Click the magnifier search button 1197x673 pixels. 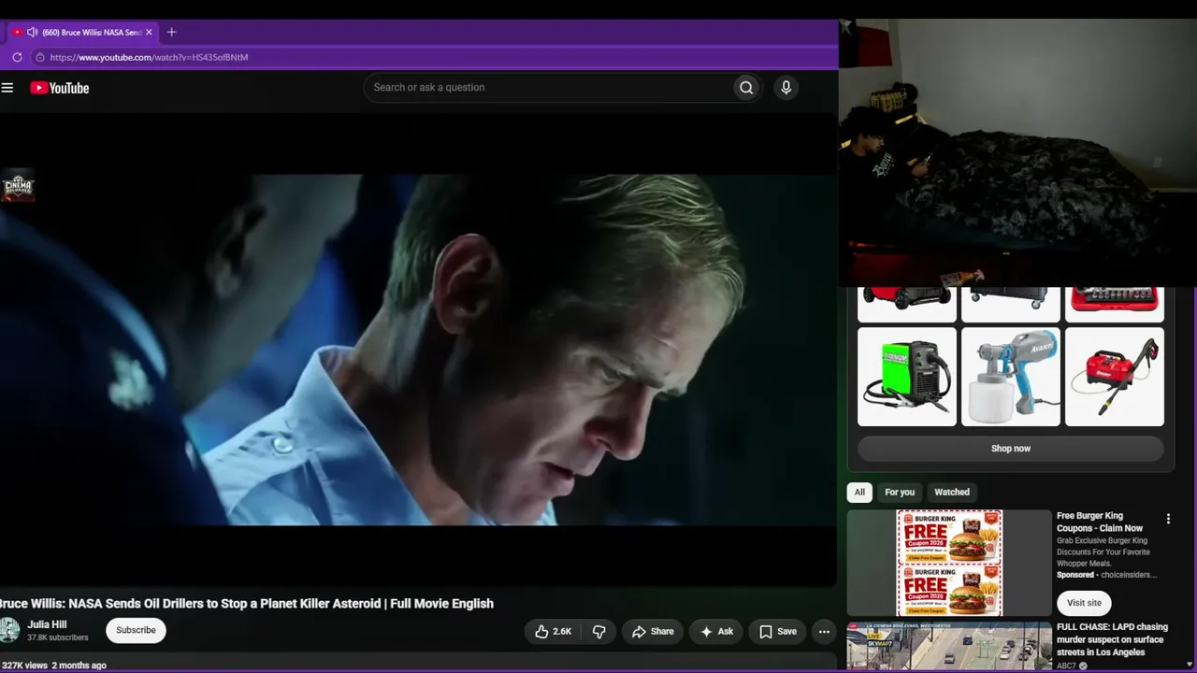(x=746, y=88)
